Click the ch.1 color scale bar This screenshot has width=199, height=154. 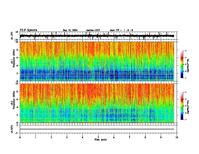coord(182,64)
